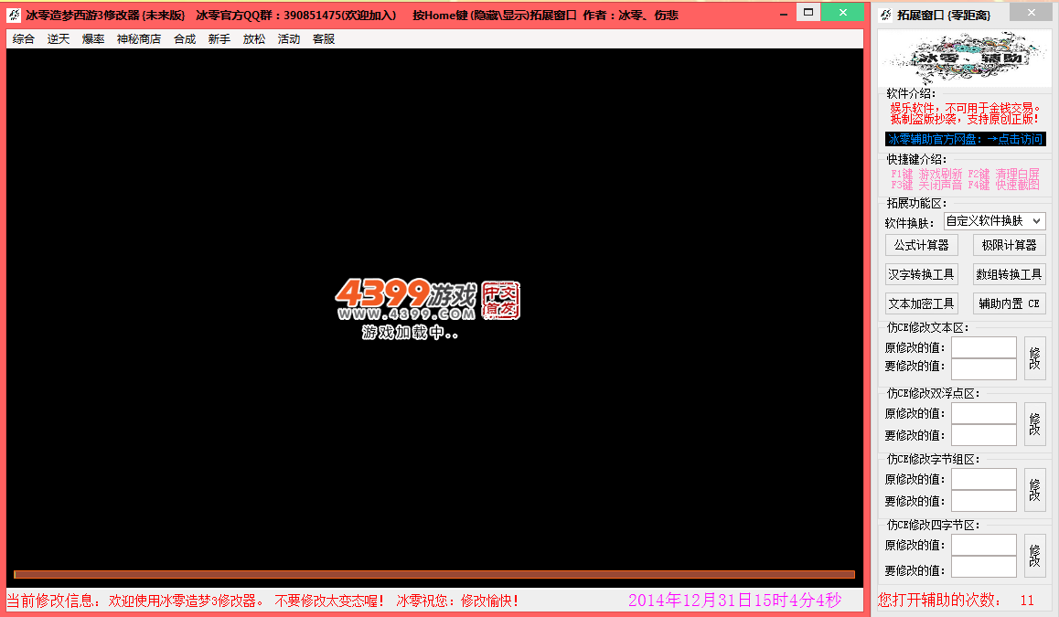Screen dimensions: 1059x617
Task: Maximize the main 修改器 window
Action: point(808,12)
